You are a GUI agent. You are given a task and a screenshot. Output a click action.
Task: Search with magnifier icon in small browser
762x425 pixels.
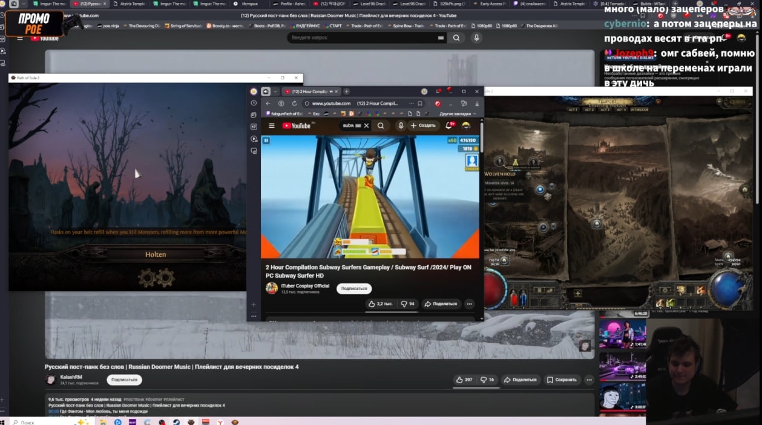(x=381, y=126)
